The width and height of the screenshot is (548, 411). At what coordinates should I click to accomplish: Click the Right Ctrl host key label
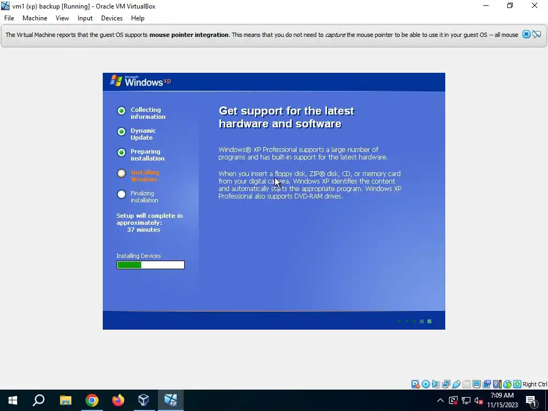(x=535, y=384)
